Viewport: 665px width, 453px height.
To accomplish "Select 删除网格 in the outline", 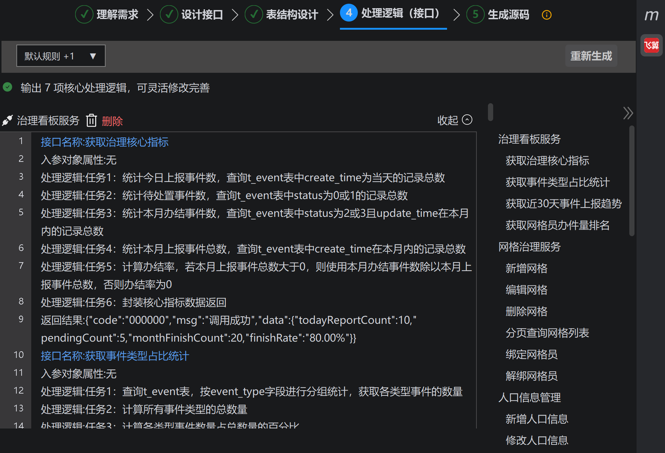I will (x=527, y=312).
